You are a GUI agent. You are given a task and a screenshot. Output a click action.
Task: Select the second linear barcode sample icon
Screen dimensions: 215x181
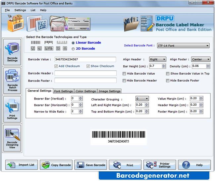coord(49,42)
